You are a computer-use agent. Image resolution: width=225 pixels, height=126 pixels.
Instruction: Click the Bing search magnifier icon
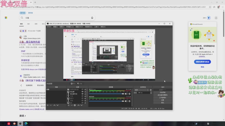(x=22, y=18)
